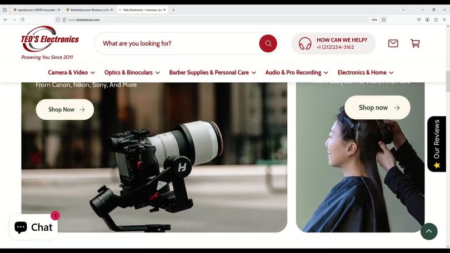
Task: Open the Our Reviews side tab
Action: 437,144
